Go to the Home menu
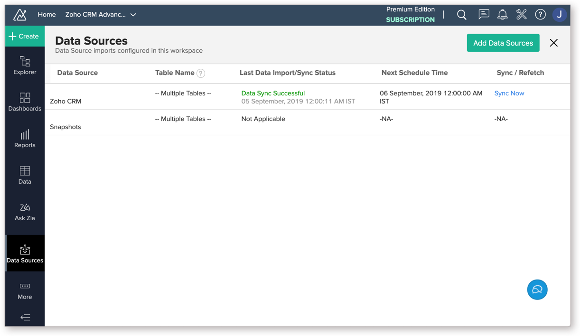This screenshot has width=580, height=336. 46,14
